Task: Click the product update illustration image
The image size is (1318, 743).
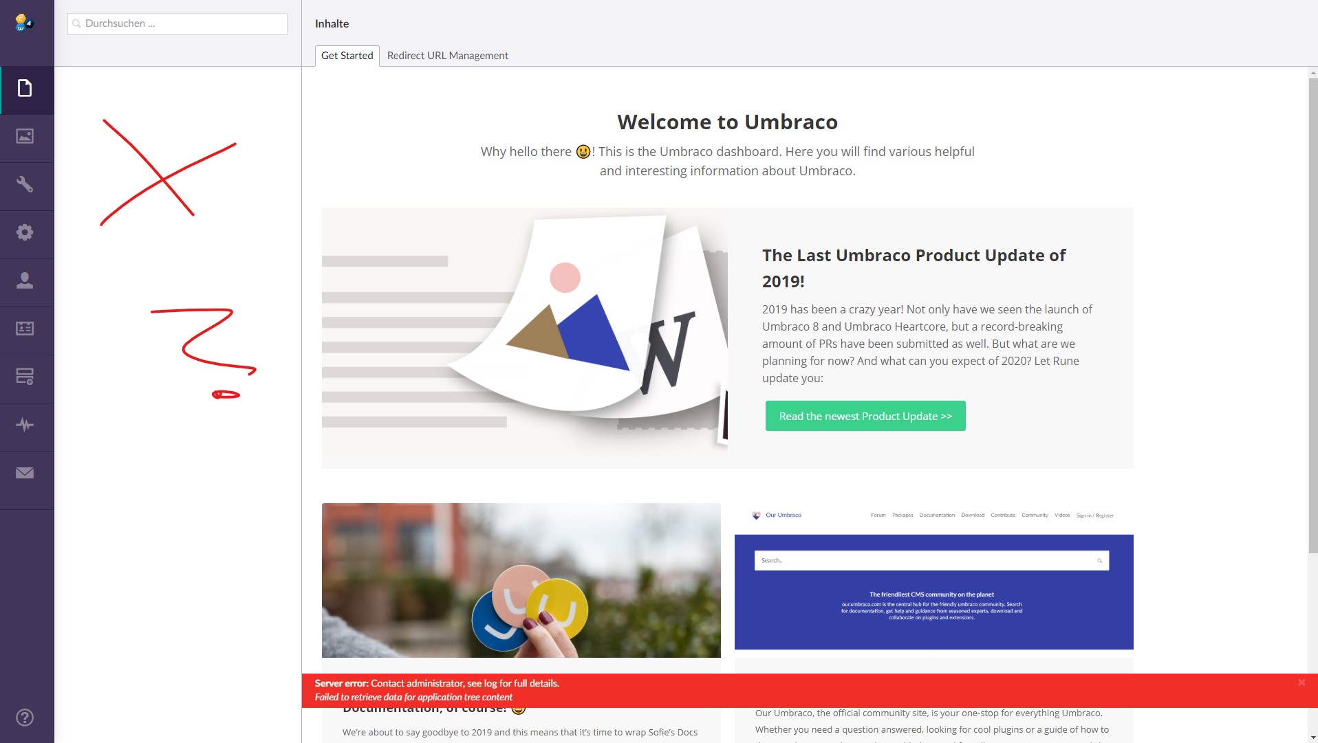Action: point(525,338)
